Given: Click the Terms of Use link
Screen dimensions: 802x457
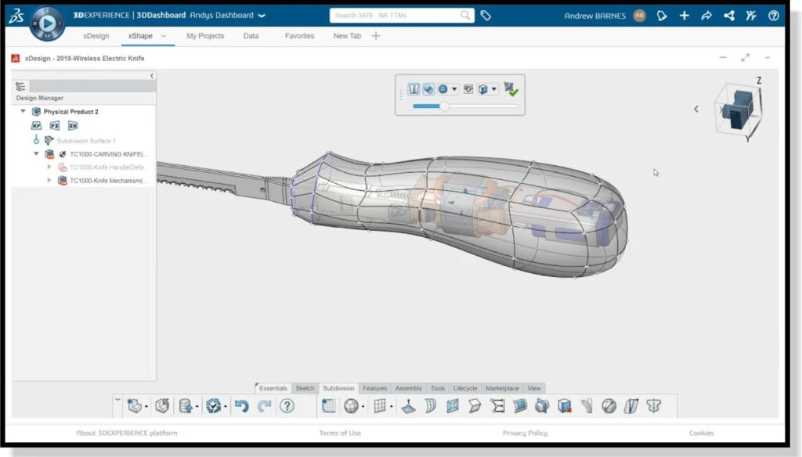Looking at the screenshot, I should [x=340, y=433].
